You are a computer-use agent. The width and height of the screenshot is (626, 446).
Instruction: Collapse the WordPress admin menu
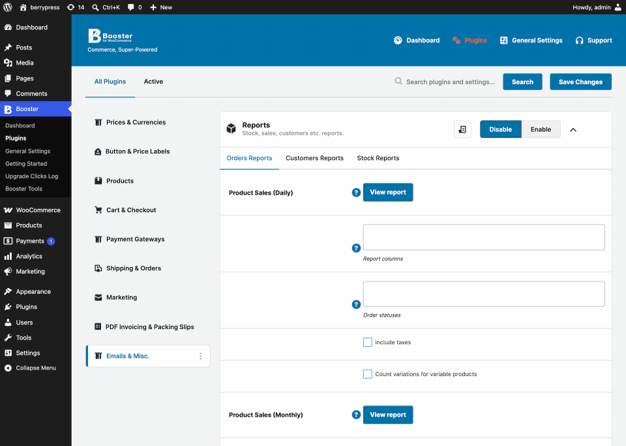coord(35,368)
